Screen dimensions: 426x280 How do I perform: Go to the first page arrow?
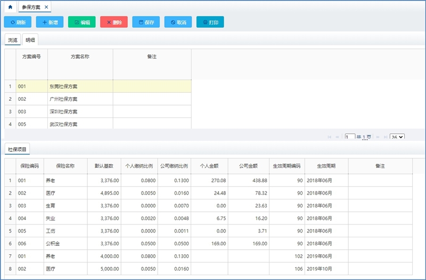click(x=329, y=137)
